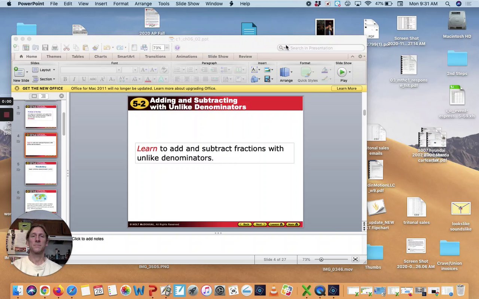Open the Play slide show dropdown arrow
Image resolution: width=479 pixels, height=299 pixels.
350,72
